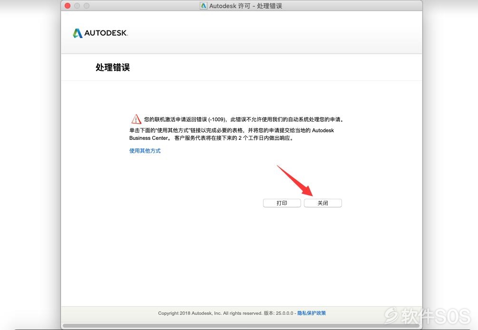478x330 pixels.
Task: Click the window title 'Autodesk 许可 - 处理错误'
Action: coord(245,6)
